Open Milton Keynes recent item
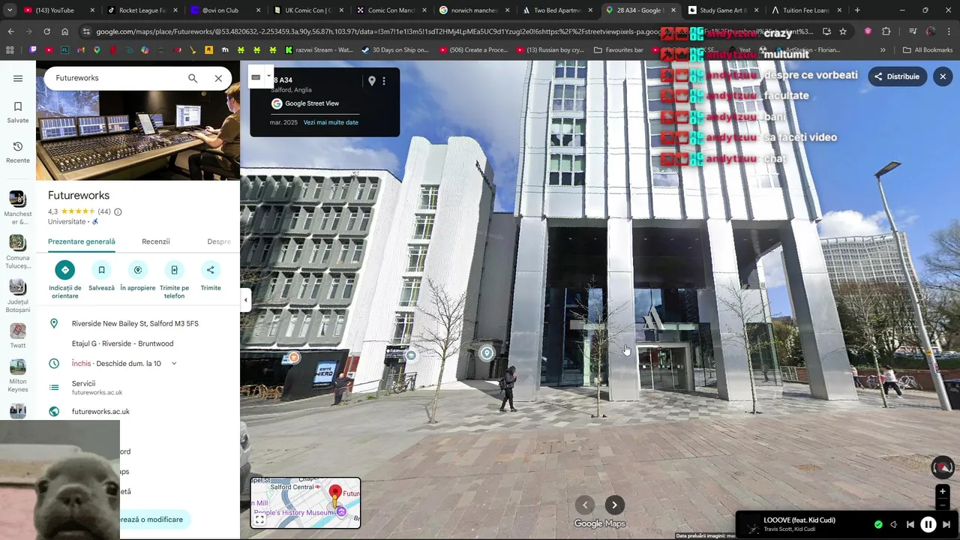This screenshot has width=960, height=540. 18,376
